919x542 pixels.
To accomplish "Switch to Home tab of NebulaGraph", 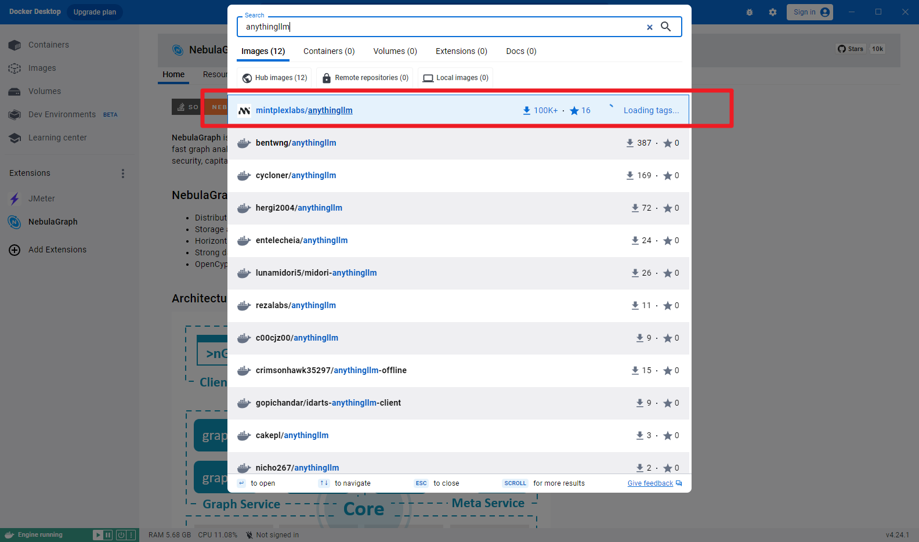I will click(173, 74).
